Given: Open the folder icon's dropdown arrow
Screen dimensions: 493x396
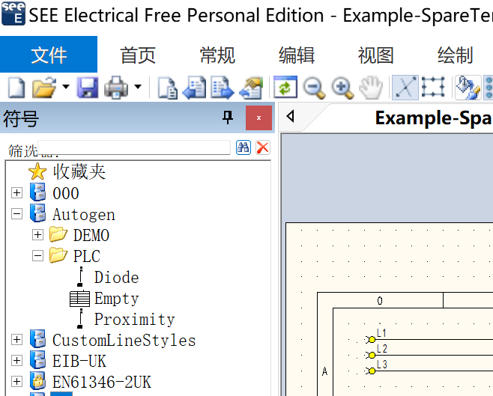Looking at the screenshot, I should pyautogui.click(x=66, y=87).
